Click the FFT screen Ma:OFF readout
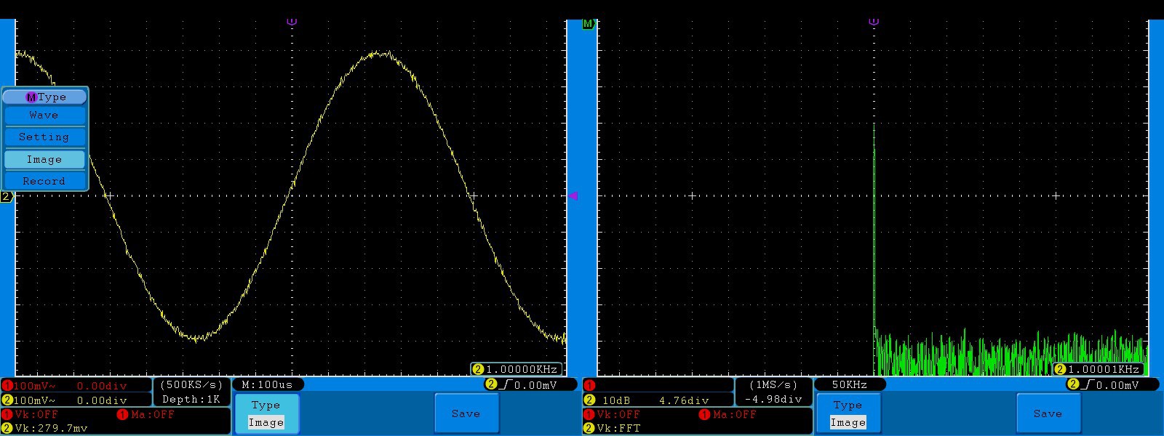The width and height of the screenshot is (1164, 436). click(x=734, y=414)
